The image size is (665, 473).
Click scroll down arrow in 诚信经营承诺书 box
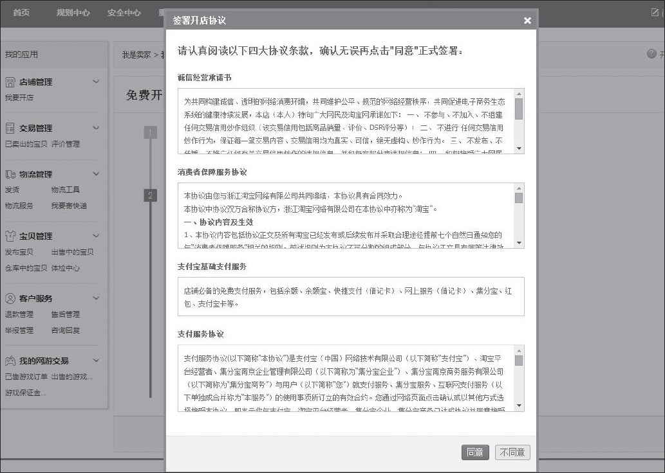click(519, 148)
